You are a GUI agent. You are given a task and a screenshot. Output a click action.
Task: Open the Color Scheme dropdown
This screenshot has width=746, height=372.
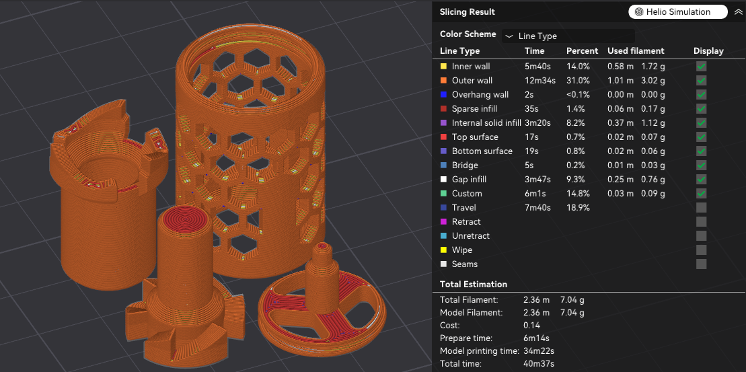(568, 36)
